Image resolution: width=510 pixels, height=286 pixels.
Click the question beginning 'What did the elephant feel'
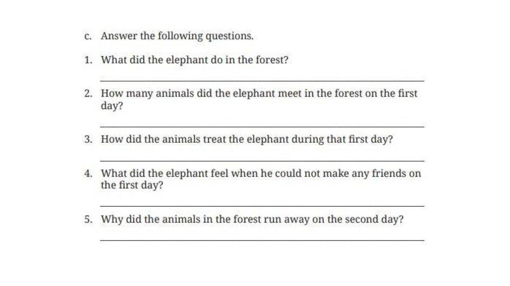(261, 173)
